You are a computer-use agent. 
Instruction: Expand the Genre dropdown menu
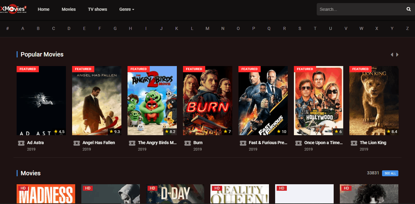pos(127,9)
